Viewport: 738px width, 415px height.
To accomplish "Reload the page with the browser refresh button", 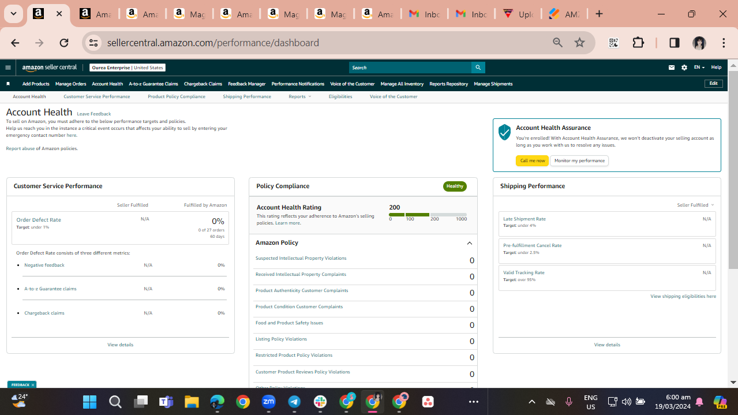I will (64, 43).
